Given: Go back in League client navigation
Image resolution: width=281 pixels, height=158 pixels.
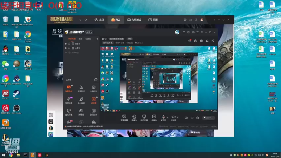Looking at the screenshot, I should [80, 20].
